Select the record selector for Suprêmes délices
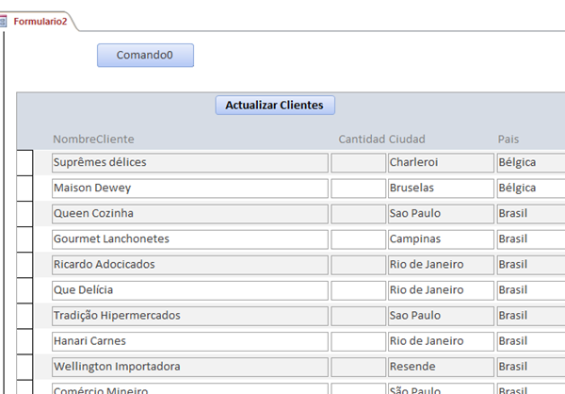565x394 pixels. pos(24,162)
